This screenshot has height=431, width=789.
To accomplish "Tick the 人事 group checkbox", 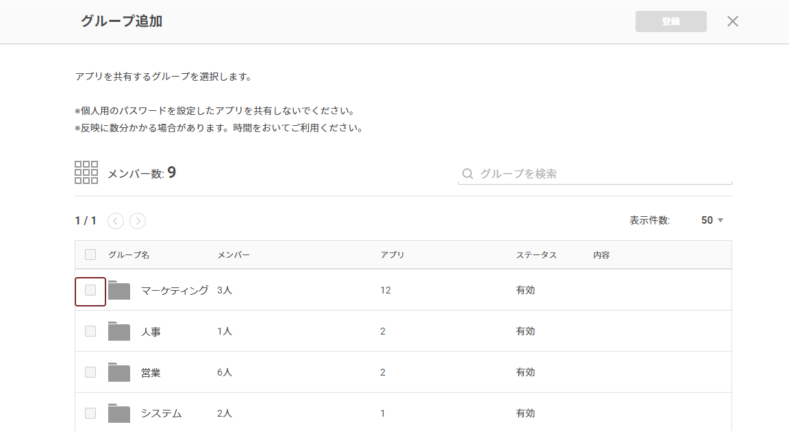I will (x=90, y=331).
